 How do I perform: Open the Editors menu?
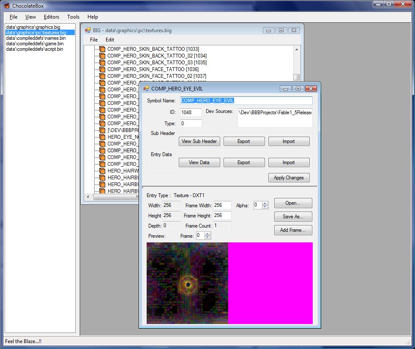coord(51,17)
